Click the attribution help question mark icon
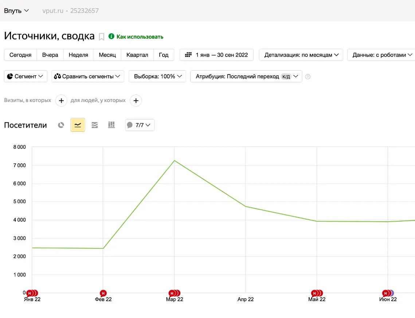415x318 pixels. (308, 77)
